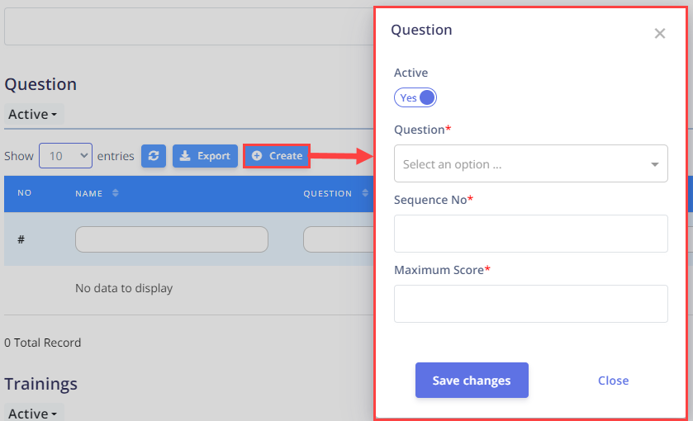Viewport: 693px width, 421px height.
Task: Click the Export button with download icon
Action: [x=205, y=156]
